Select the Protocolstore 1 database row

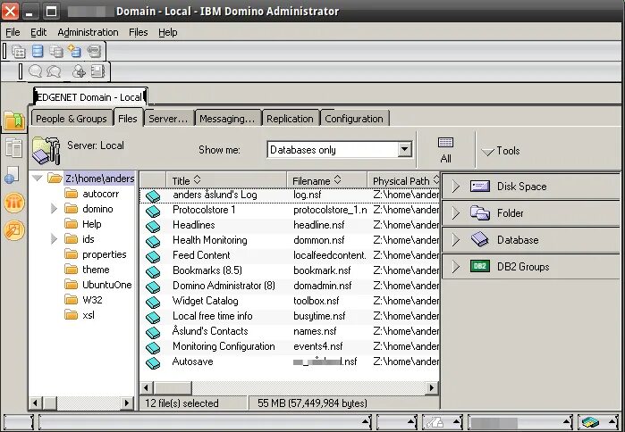[290, 210]
